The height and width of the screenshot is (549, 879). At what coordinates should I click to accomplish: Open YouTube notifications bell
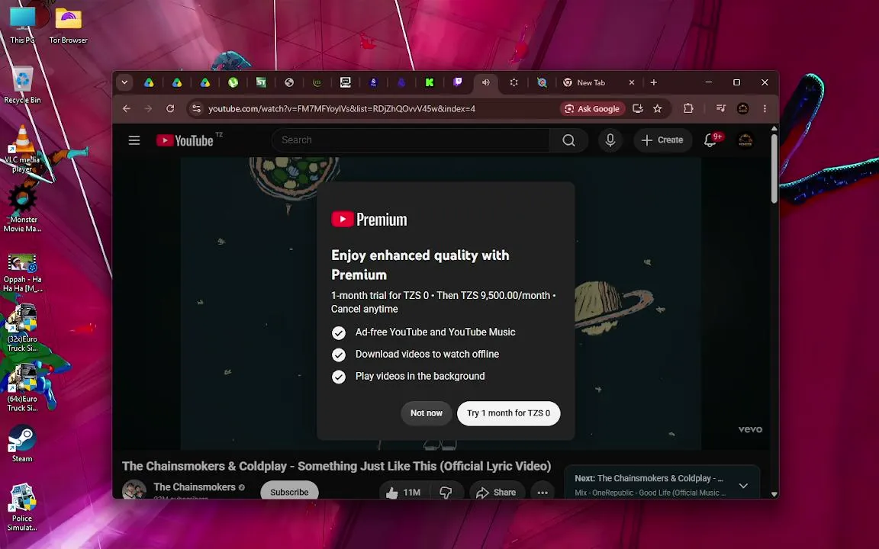click(x=710, y=140)
